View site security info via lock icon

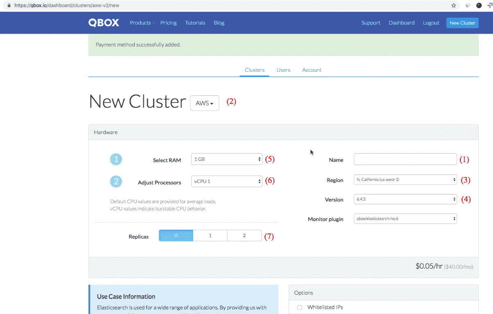tap(9, 6)
